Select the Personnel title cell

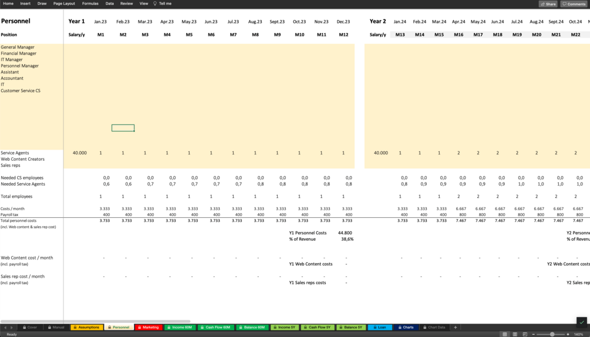(x=15, y=21)
